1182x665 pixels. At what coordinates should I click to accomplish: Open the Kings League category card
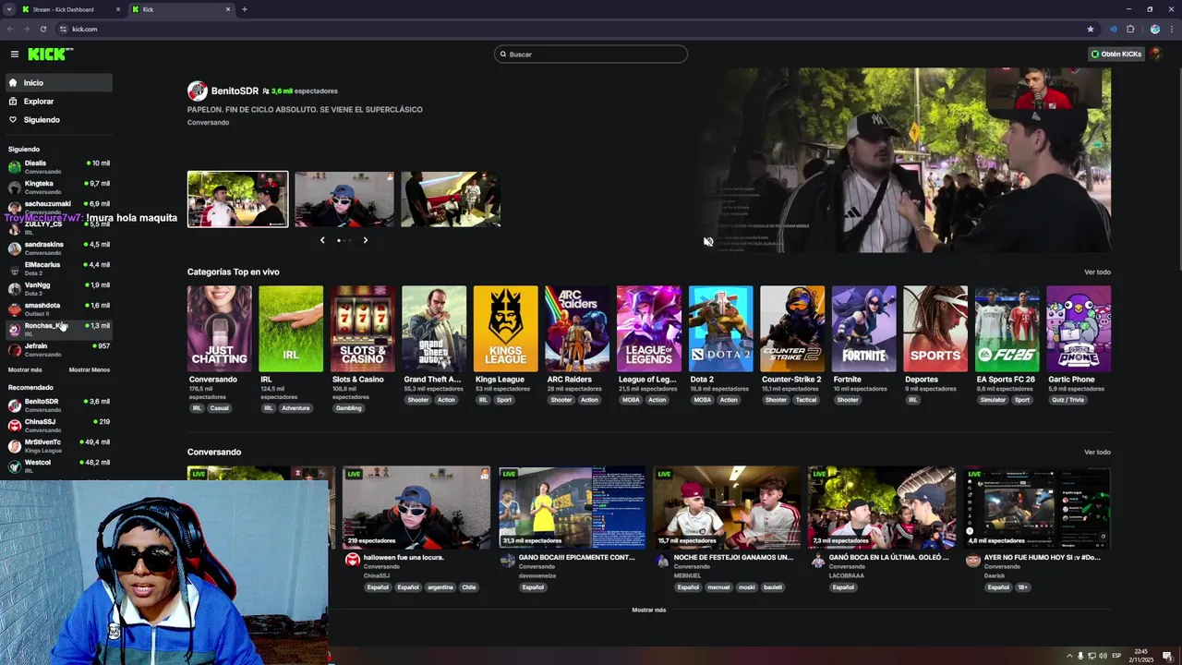tap(506, 329)
